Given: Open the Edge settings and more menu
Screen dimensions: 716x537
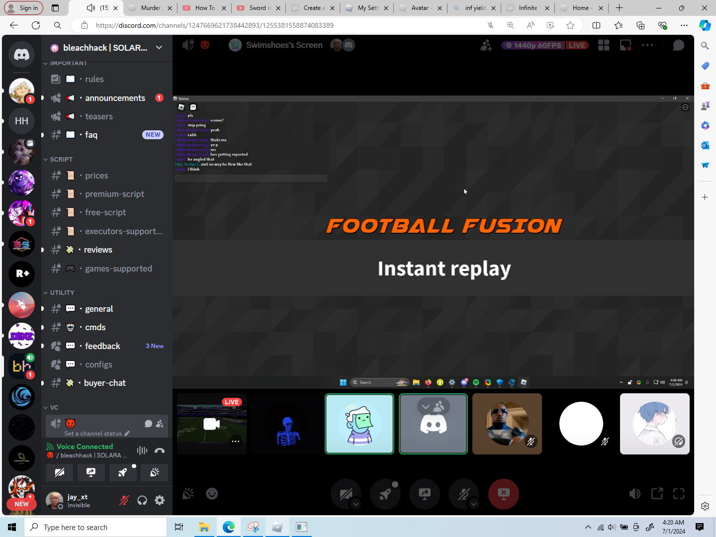Looking at the screenshot, I should 684,25.
